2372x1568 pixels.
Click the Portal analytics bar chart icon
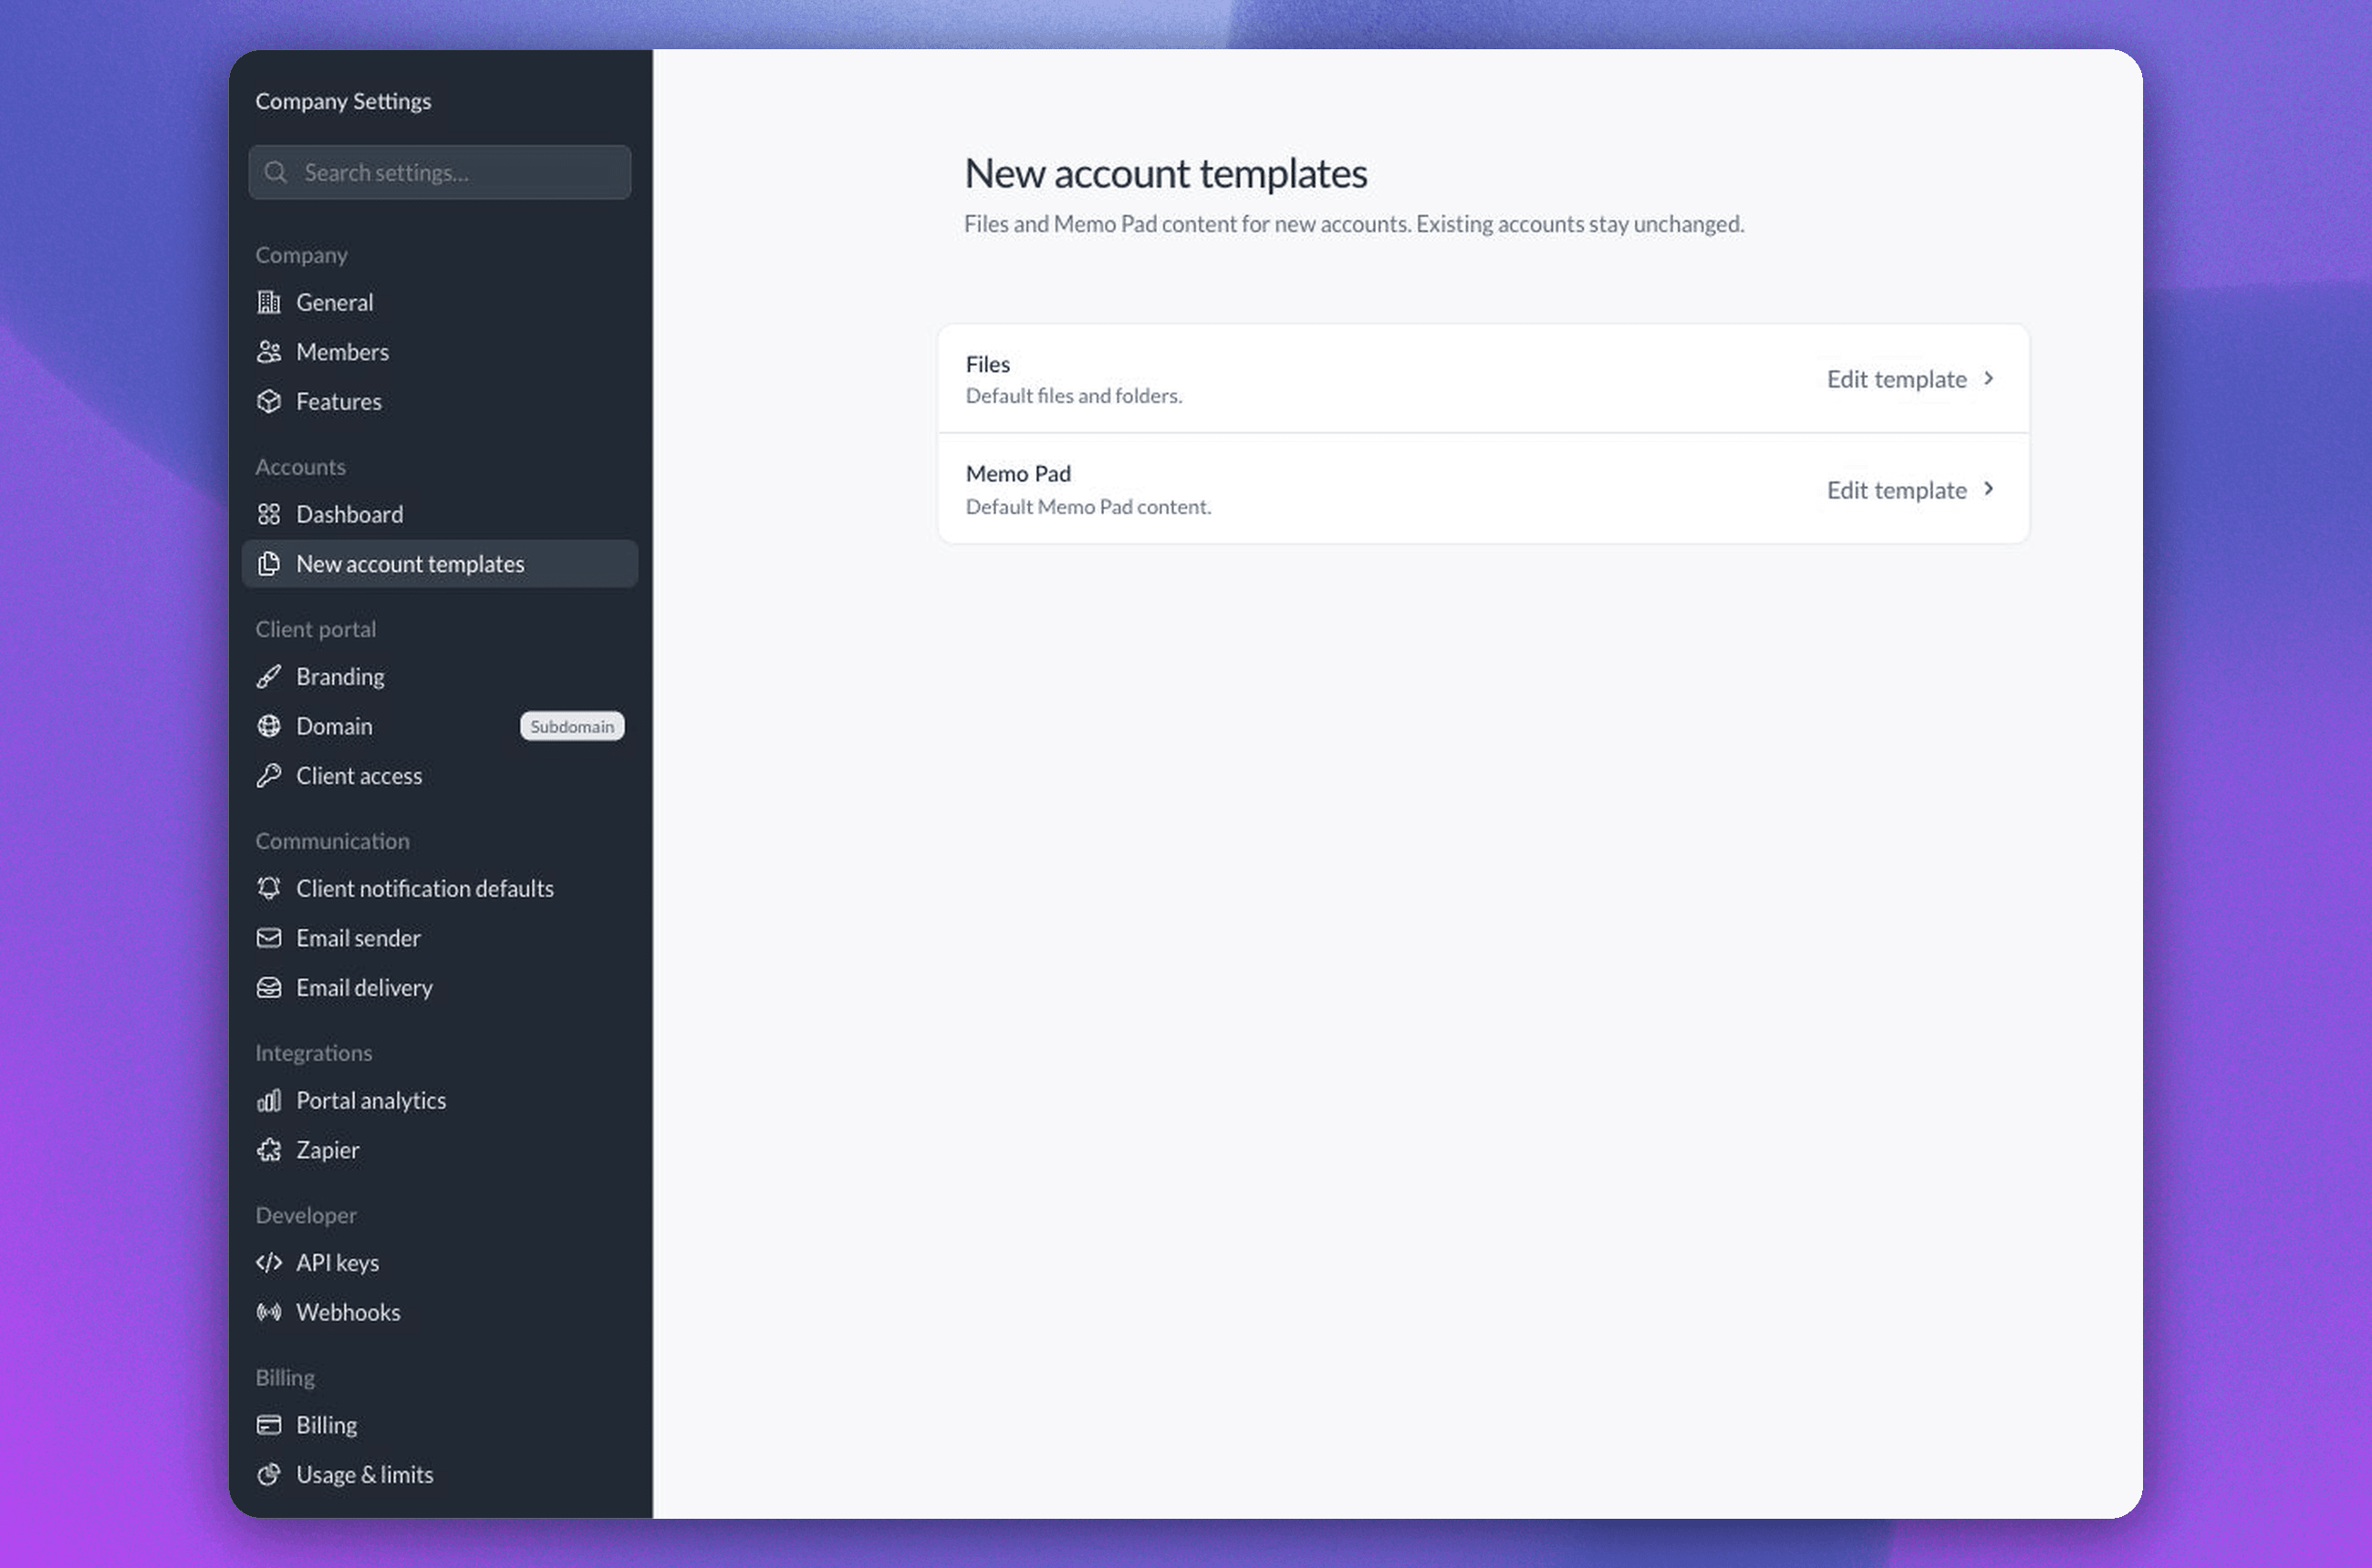click(268, 1101)
